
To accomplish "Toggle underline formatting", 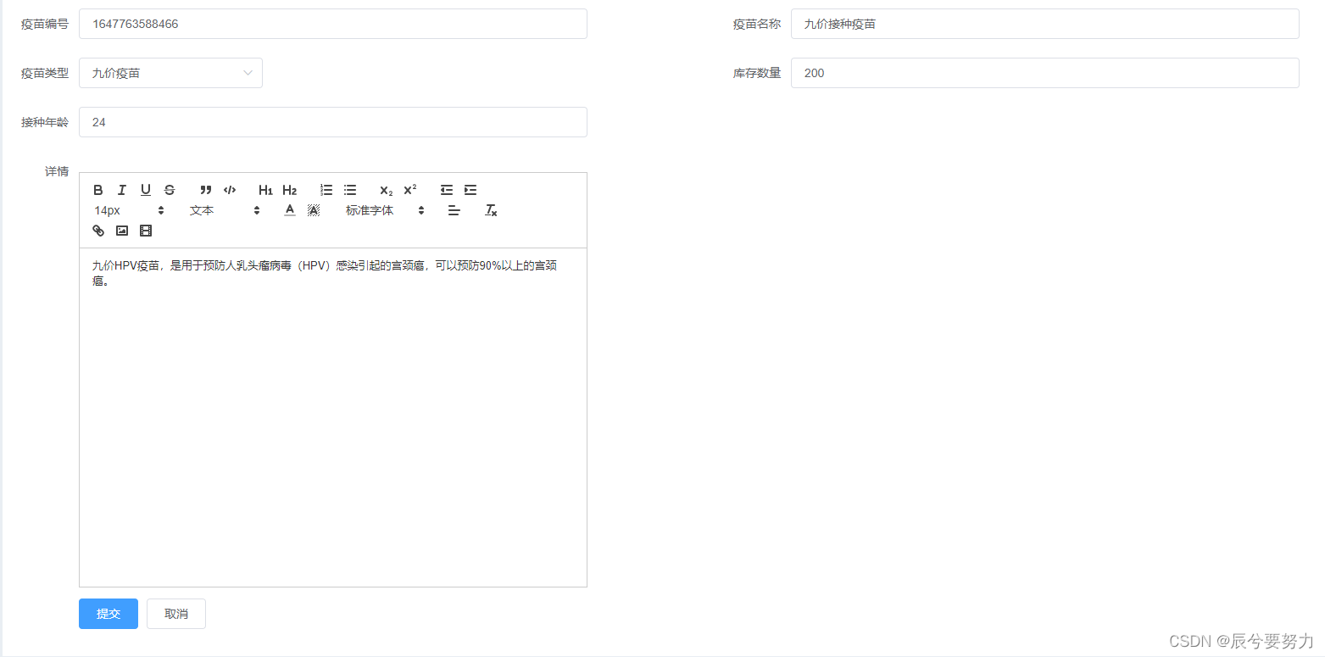I will pyautogui.click(x=146, y=190).
